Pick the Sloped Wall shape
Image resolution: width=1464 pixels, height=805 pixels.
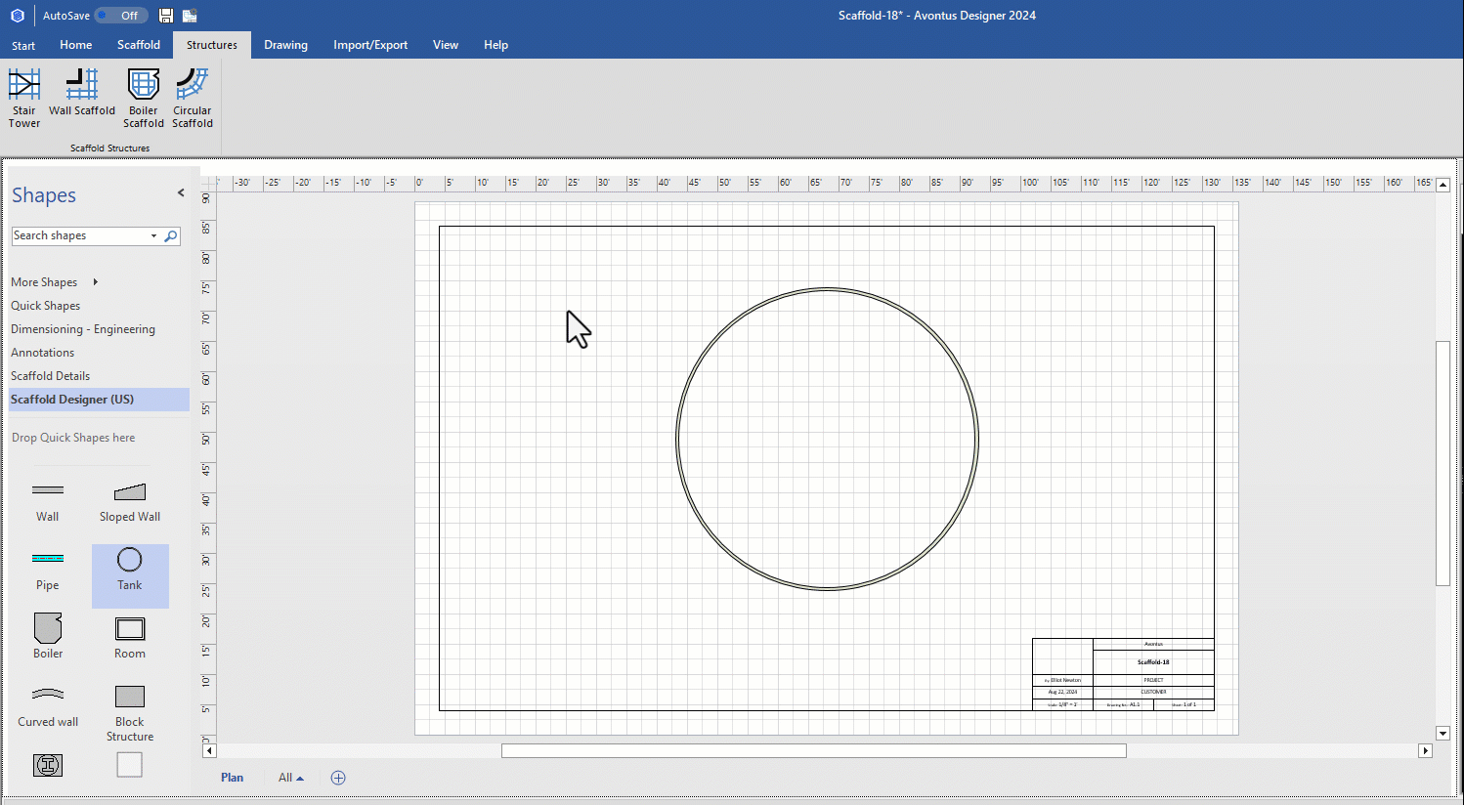tap(130, 492)
